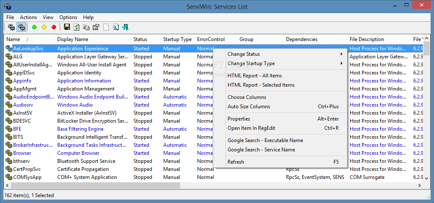Sort by the Dependencies column header
Viewport: 434px width, 203px height.
pyautogui.click(x=315, y=39)
